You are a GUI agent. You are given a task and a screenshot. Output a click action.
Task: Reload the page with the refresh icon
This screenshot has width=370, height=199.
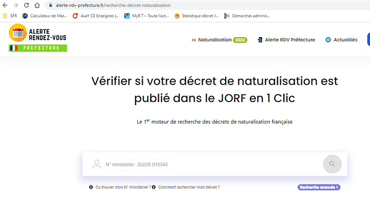pyautogui.click(x=26, y=5)
